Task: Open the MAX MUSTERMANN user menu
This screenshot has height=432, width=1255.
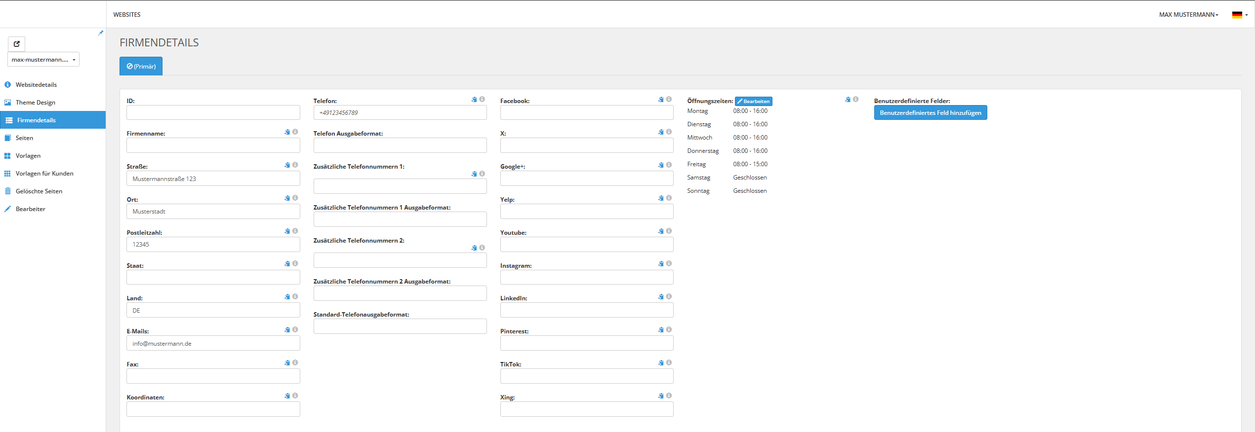Action: coord(1188,15)
